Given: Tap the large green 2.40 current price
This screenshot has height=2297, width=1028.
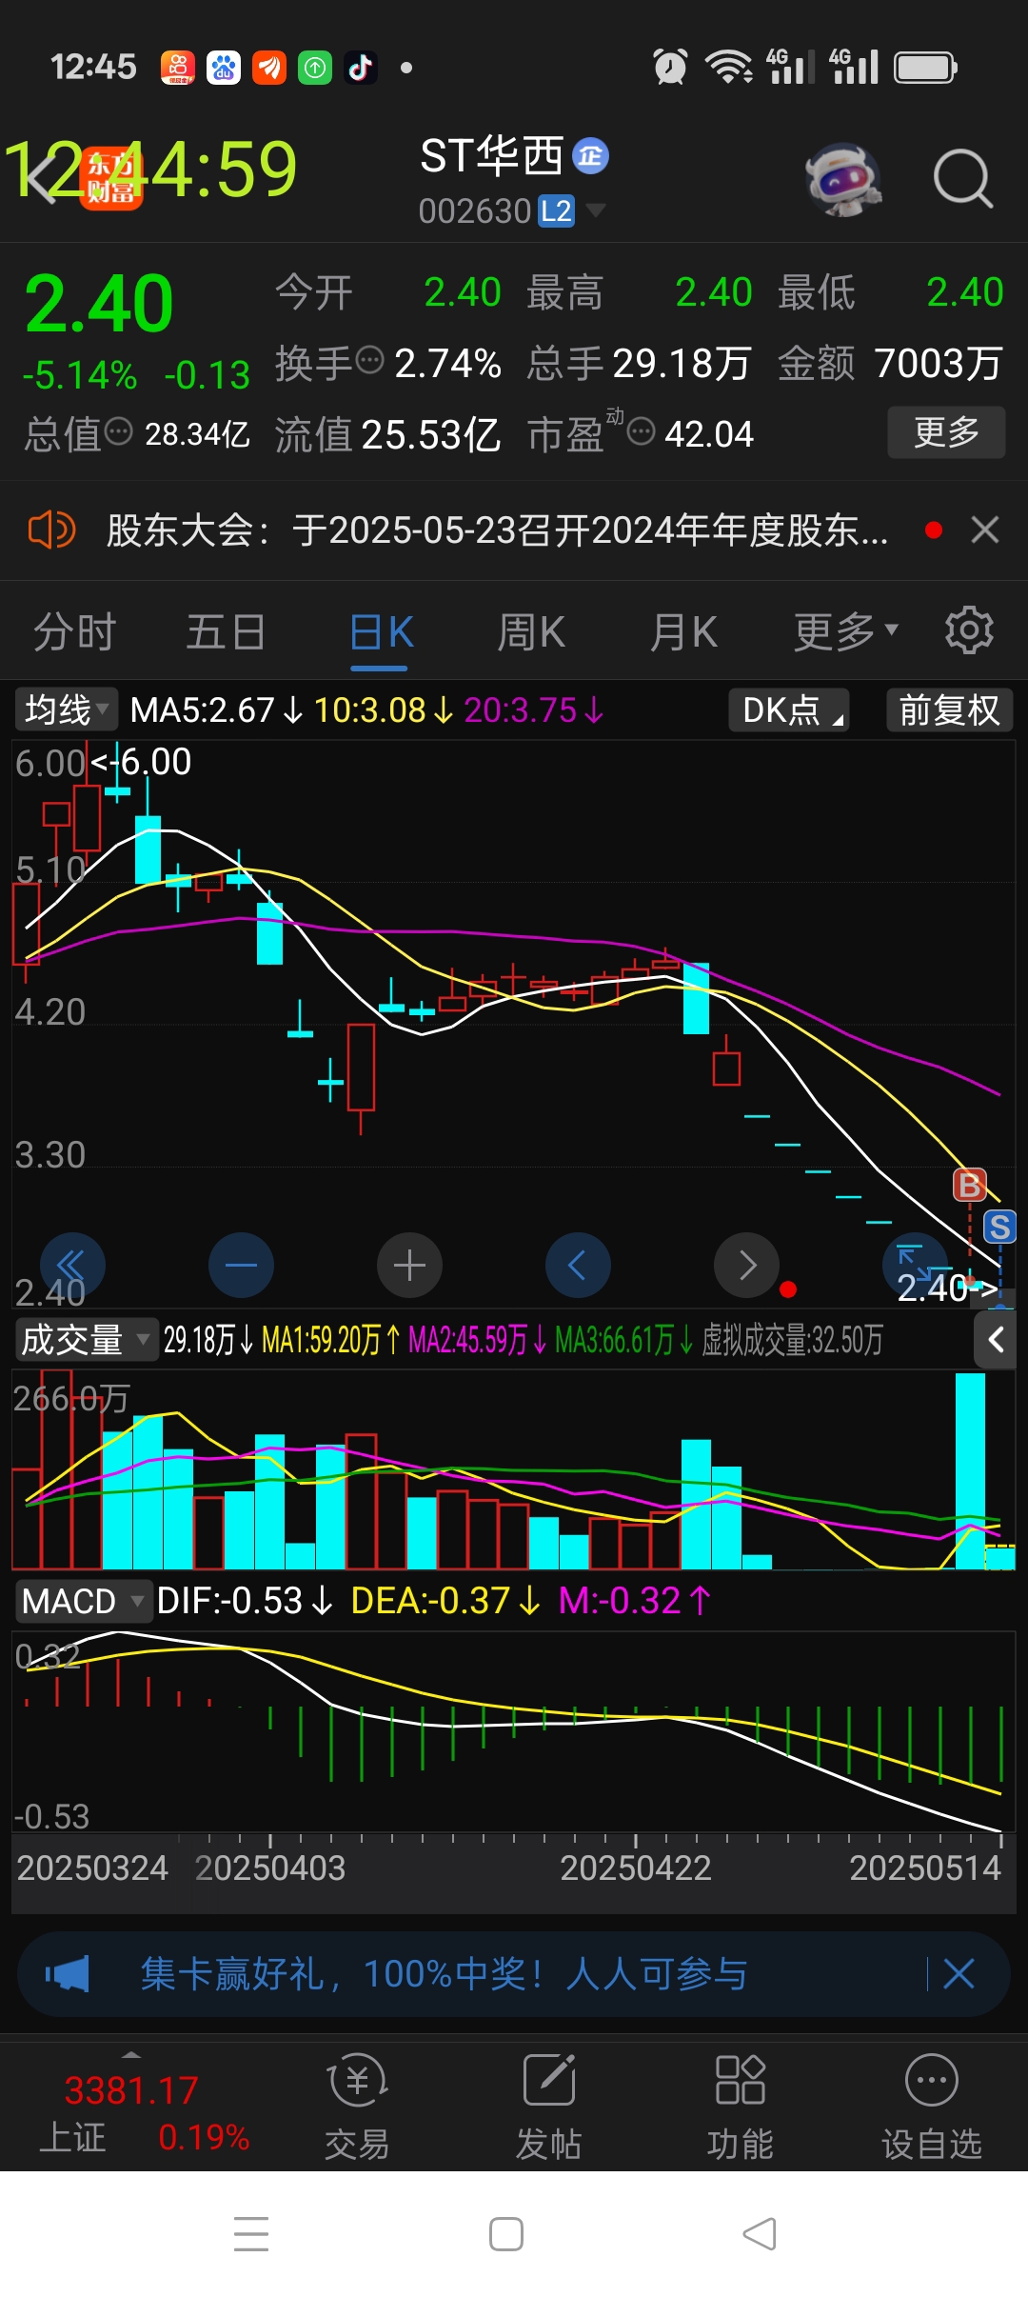Looking at the screenshot, I should click(x=99, y=304).
